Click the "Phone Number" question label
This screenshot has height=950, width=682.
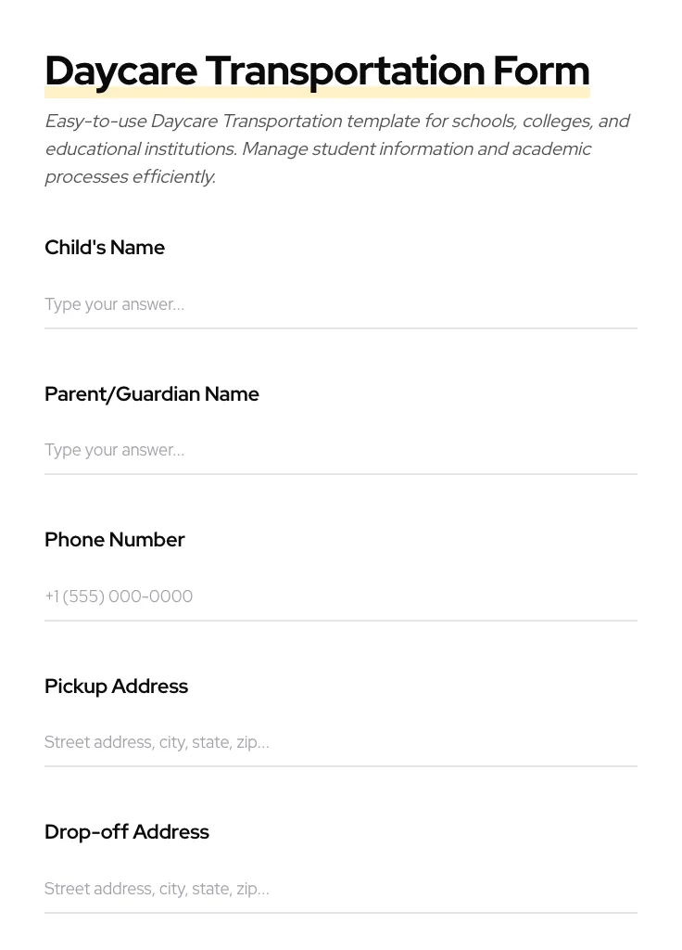(x=115, y=540)
